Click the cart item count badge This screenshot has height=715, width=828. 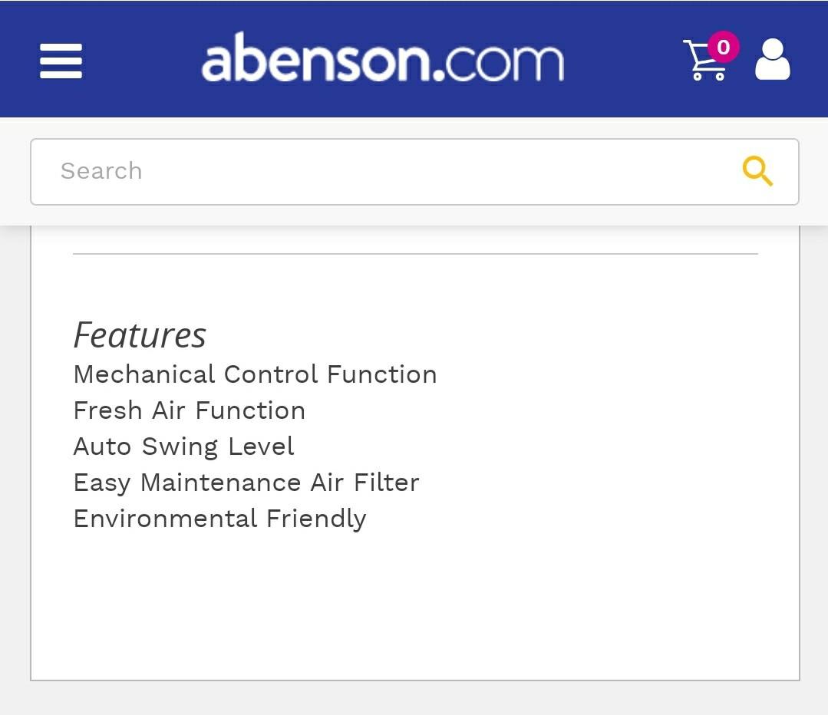coord(722,48)
